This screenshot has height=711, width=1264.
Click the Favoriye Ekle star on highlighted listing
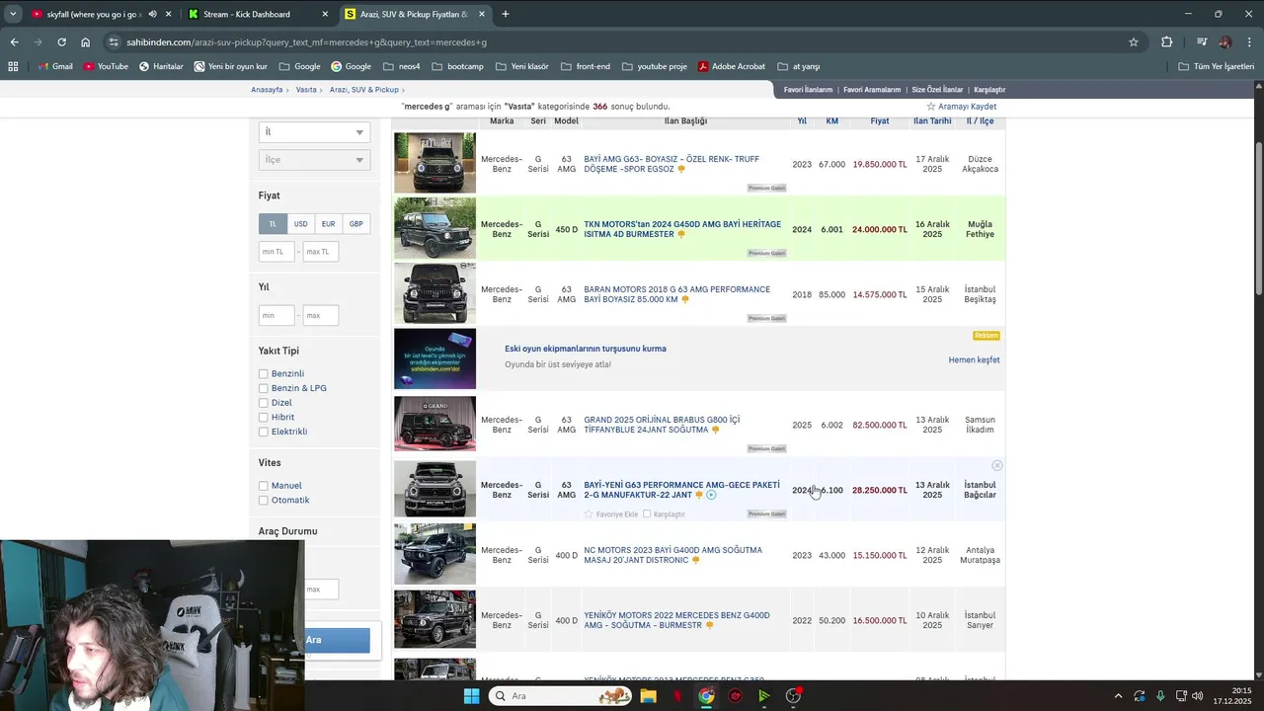point(589,514)
